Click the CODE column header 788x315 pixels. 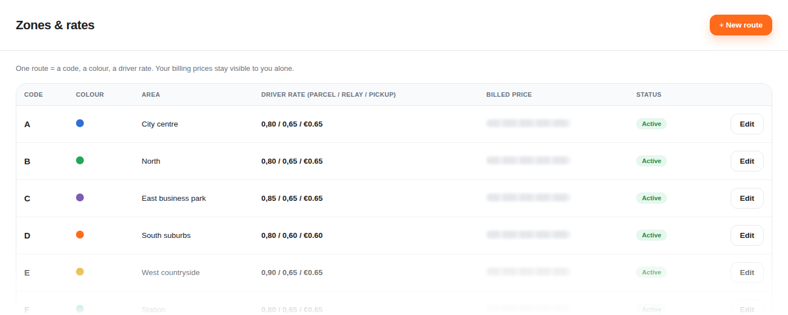[x=34, y=94]
